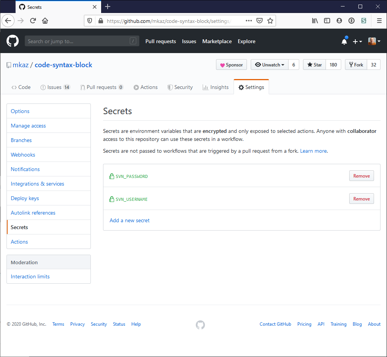Click the mkaz owner link
This screenshot has height=357, width=387.
pos(21,65)
